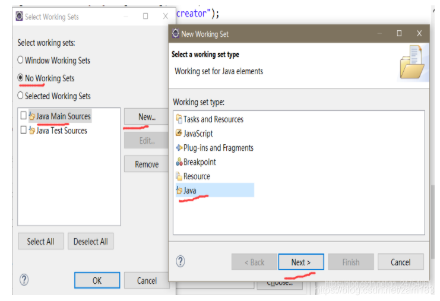Cancel the New Working Set wizard
The width and height of the screenshot is (440, 301).
coord(400,262)
